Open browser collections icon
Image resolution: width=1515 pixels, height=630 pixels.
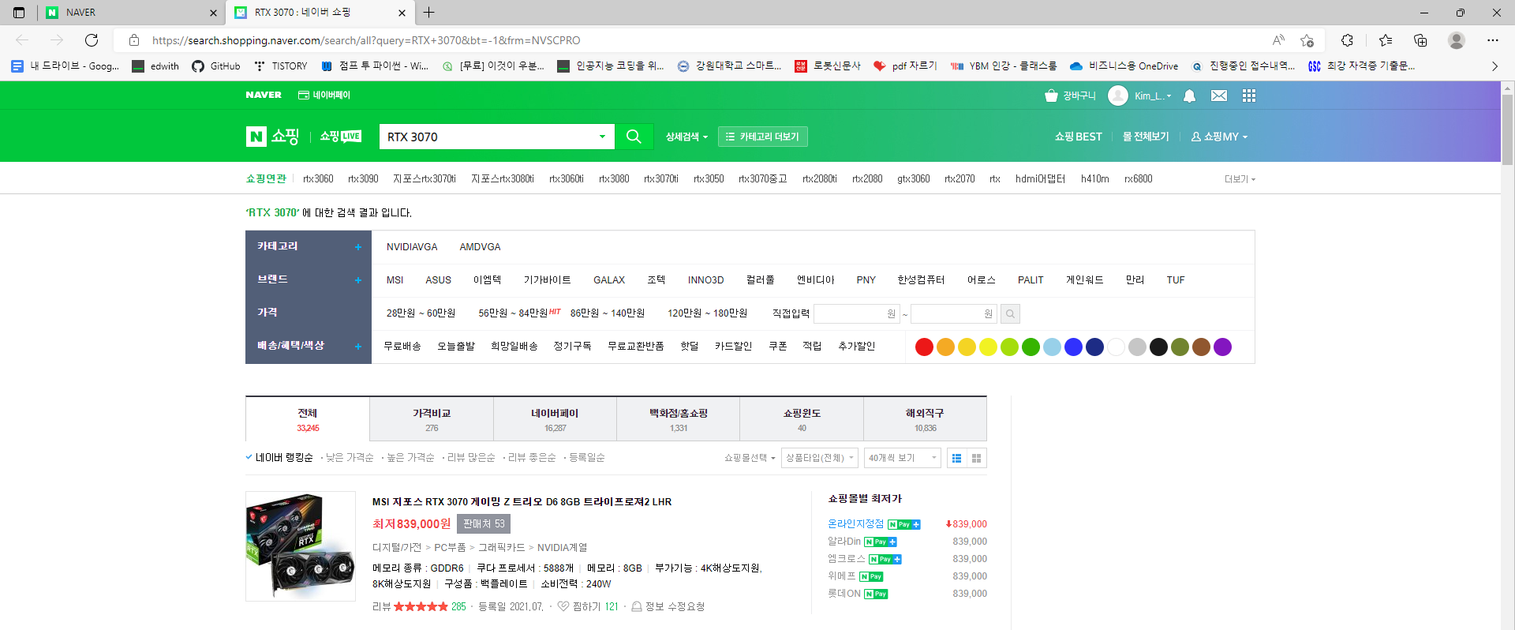click(x=1420, y=40)
